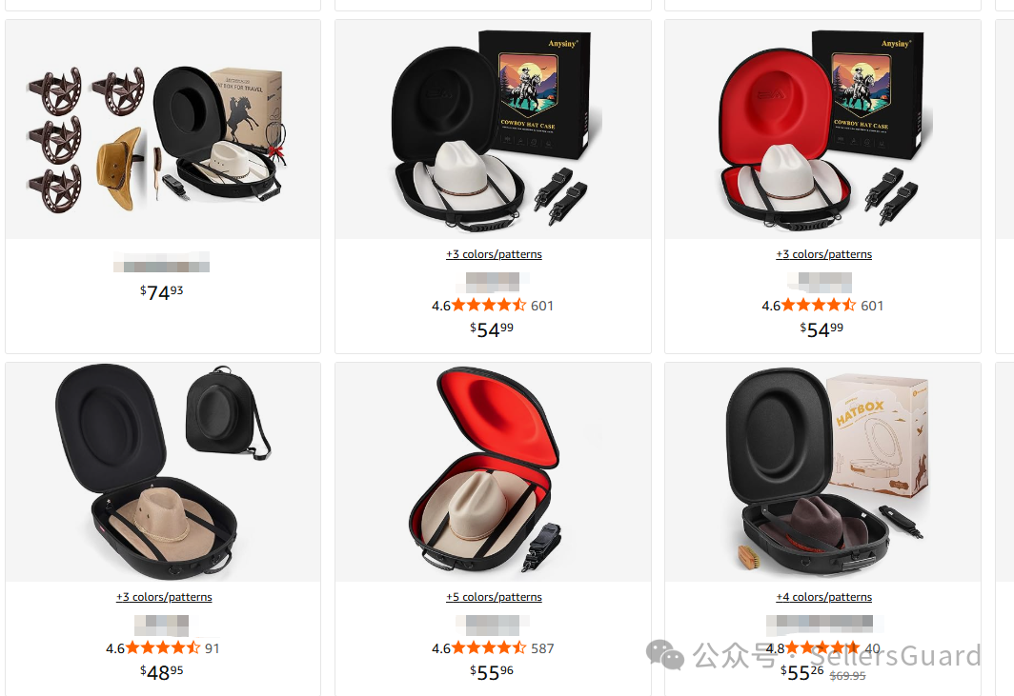Image resolution: width=1014 pixels, height=696 pixels.
Task: Click star rating of black Anysiny case
Action: coord(489,305)
